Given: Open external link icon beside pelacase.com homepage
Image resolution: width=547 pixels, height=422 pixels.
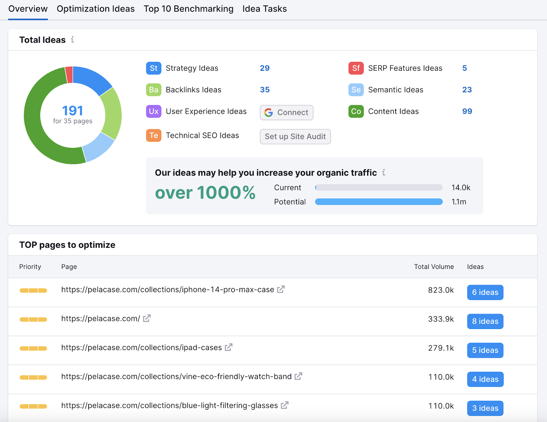Looking at the screenshot, I should (x=147, y=318).
